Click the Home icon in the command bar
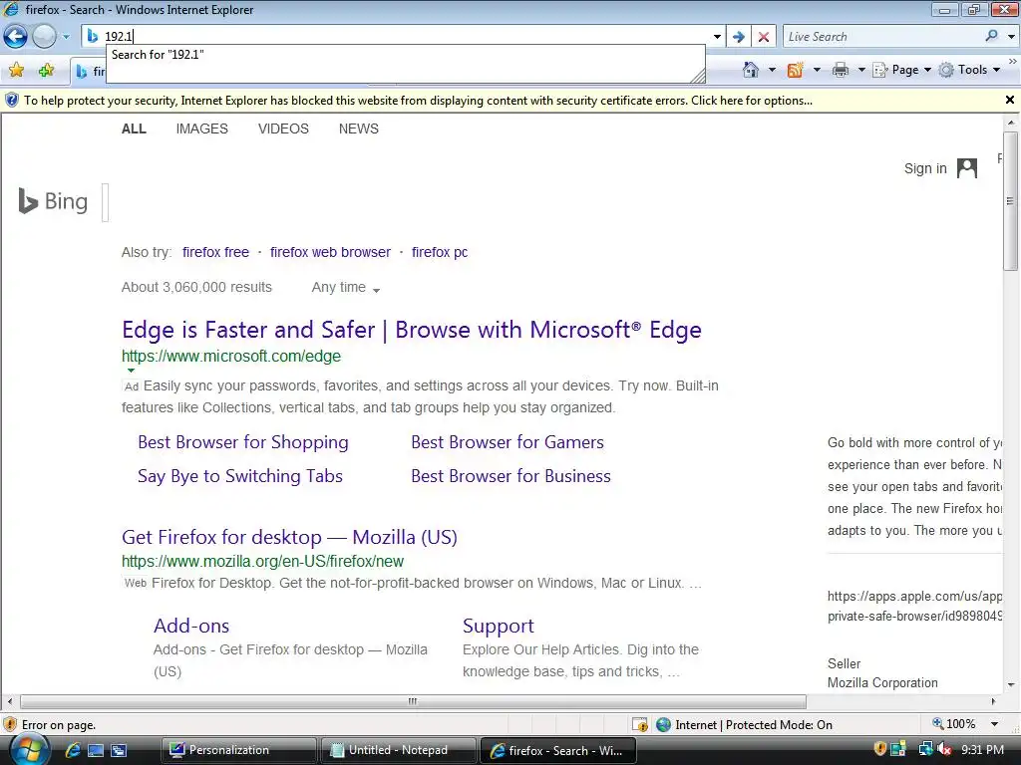This screenshot has height=765, width=1021. tap(751, 70)
